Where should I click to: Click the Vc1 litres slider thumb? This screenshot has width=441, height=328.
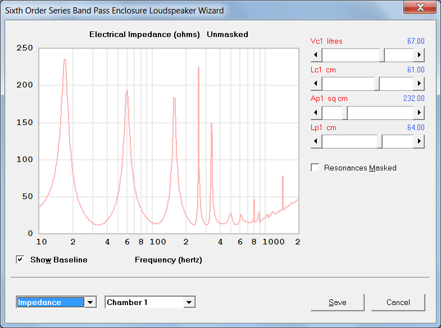[x=382, y=55]
